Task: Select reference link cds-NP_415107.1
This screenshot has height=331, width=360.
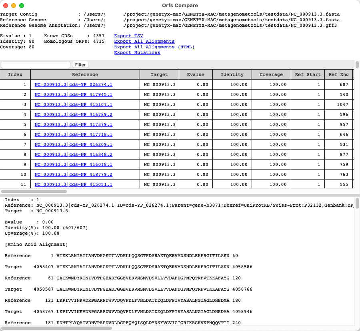Action: (x=74, y=105)
